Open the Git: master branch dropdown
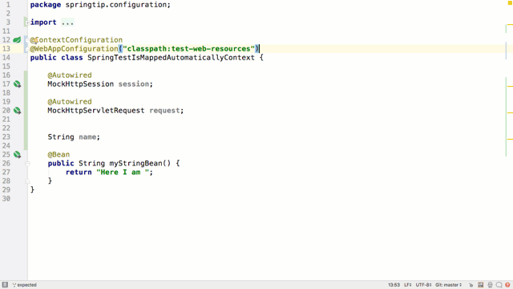This screenshot has width=513, height=289. click(448, 285)
